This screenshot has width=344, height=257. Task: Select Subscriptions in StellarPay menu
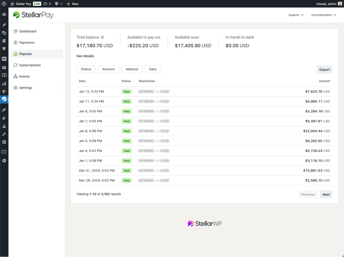(x=30, y=65)
